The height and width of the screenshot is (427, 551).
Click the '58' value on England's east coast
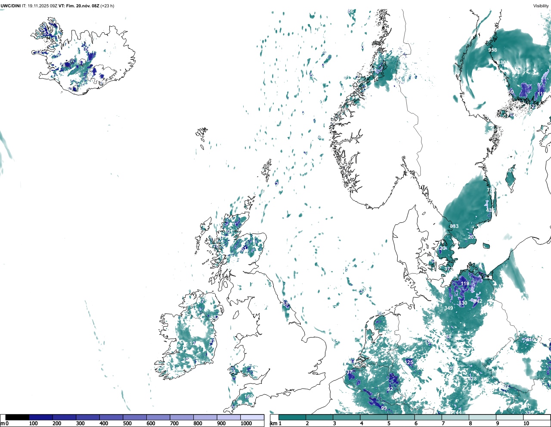pyautogui.click(x=286, y=304)
